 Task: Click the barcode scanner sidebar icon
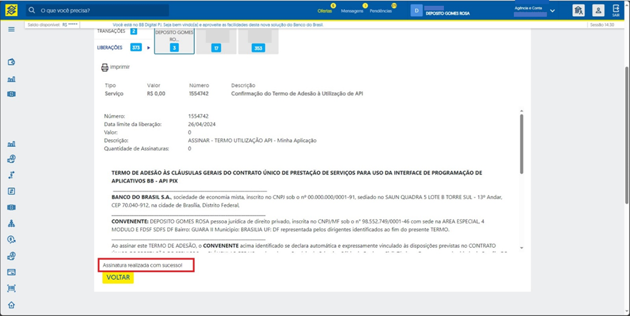pyautogui.click(x=11, y=288)
